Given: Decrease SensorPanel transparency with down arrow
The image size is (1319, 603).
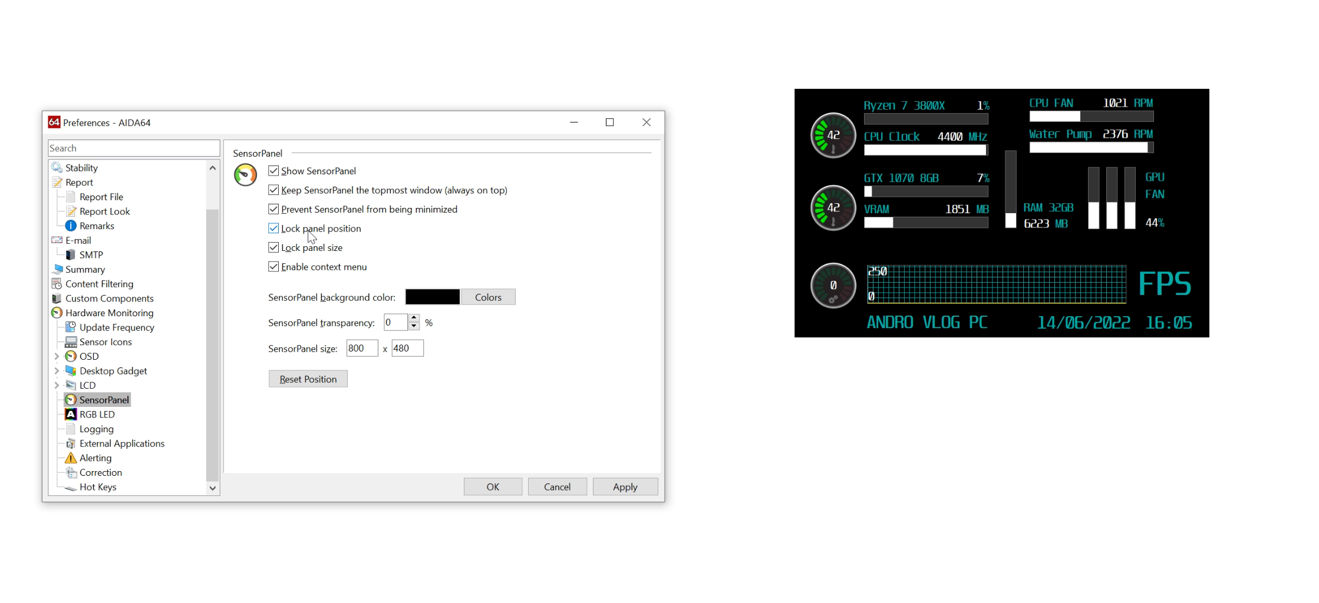Looking at the screenshot, I should (414, 326).
